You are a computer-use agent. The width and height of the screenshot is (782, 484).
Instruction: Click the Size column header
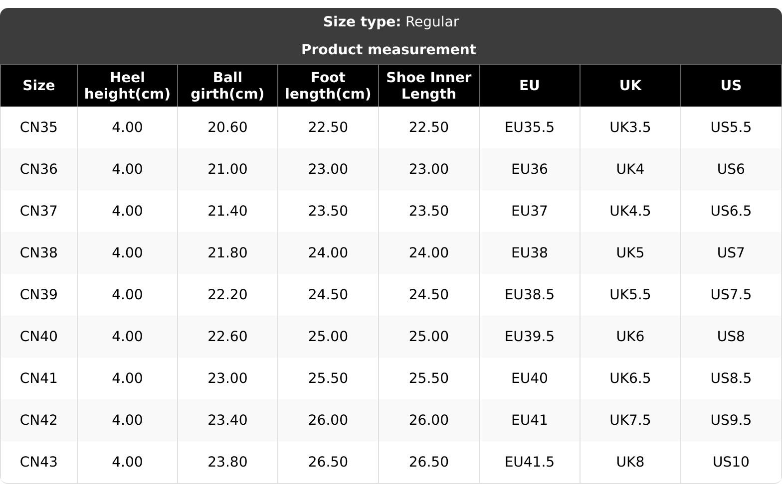[x=38, y=86]
